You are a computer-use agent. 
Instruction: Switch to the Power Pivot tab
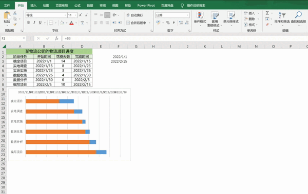(146, 6)
